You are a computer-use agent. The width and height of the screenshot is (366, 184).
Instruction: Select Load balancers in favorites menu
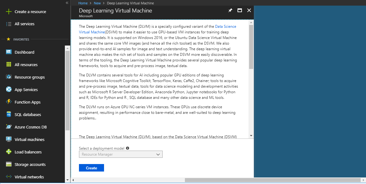[28, 152]
